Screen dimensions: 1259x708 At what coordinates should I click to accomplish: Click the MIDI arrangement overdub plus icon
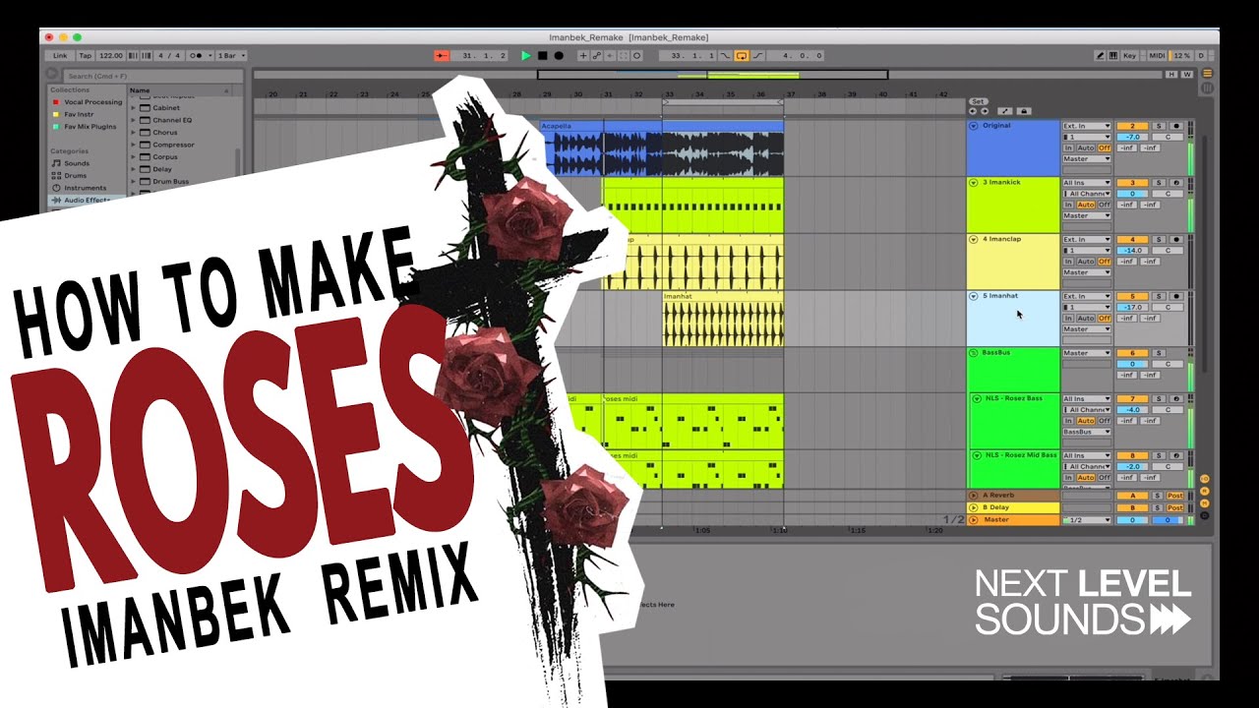583,56
